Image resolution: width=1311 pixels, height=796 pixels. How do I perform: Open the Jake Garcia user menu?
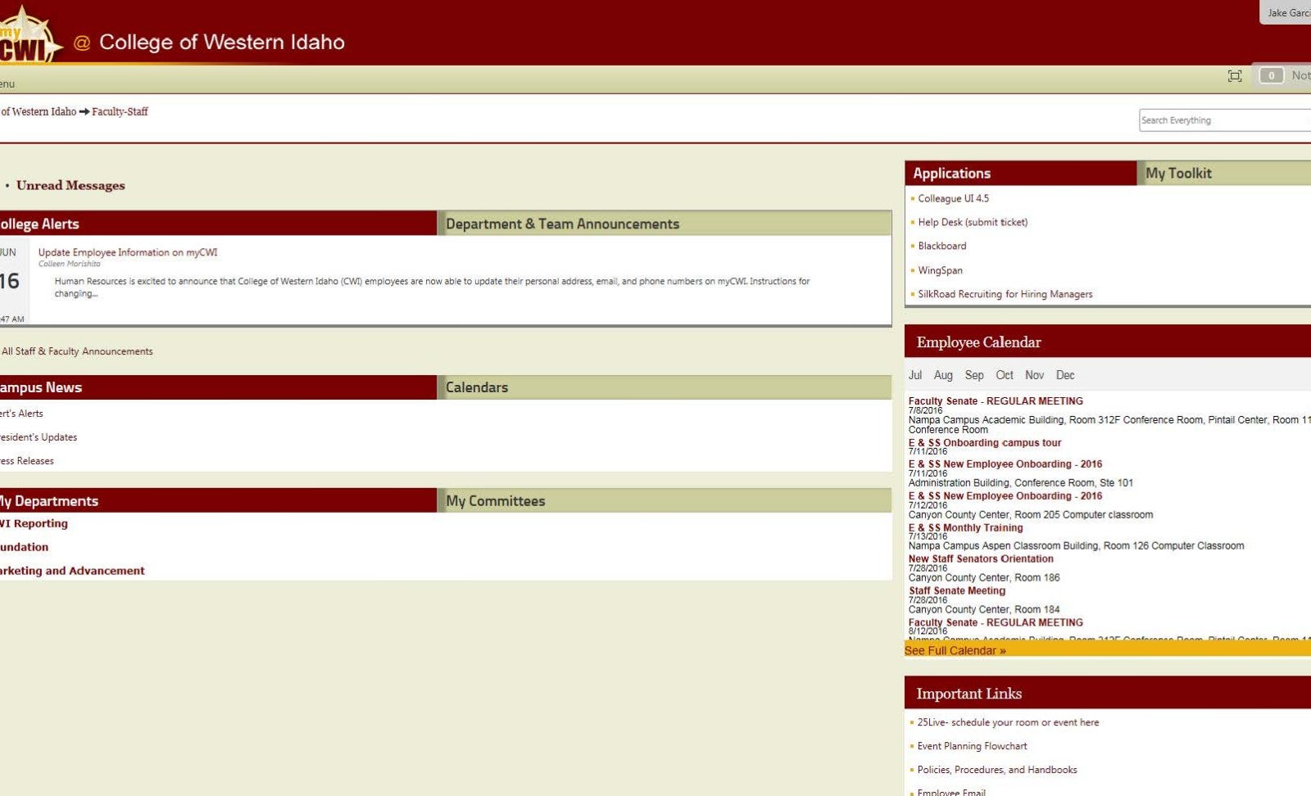coord(1287,13)
